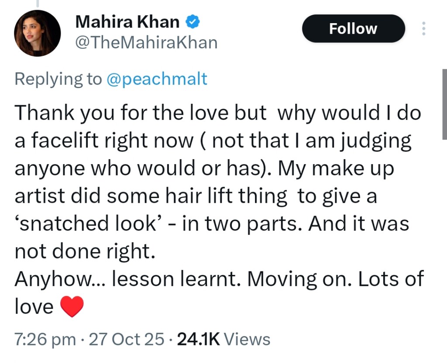Open the three-dot more options menu
The width and height of the screenshot is (447, 363).
[x=423, y=29]
